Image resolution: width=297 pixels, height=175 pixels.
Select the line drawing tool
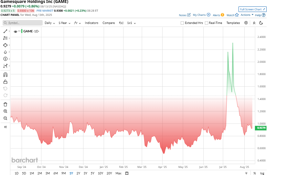(5, 31)
